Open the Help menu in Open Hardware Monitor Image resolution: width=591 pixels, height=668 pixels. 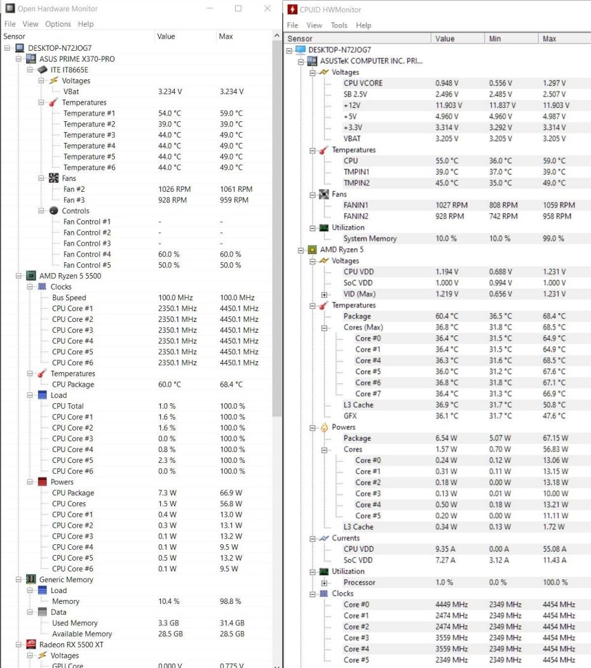(86, 24)
